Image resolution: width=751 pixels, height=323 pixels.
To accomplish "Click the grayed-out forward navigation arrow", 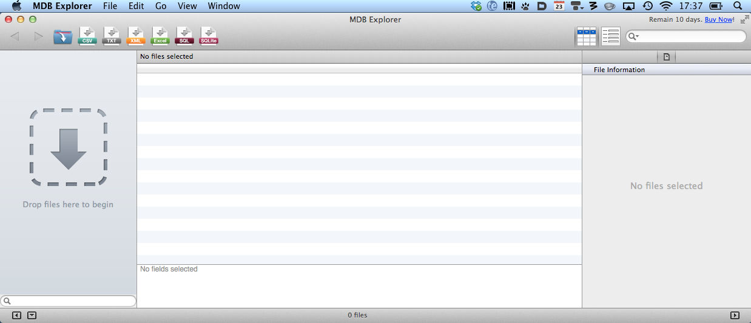I will (x=38, y=37).
